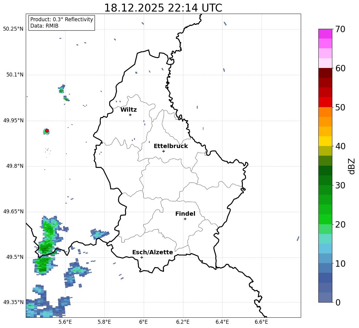Pick the dark green swatch just above 30
The width and height of the screenshot is (359, 328).
tap(325, 180)
